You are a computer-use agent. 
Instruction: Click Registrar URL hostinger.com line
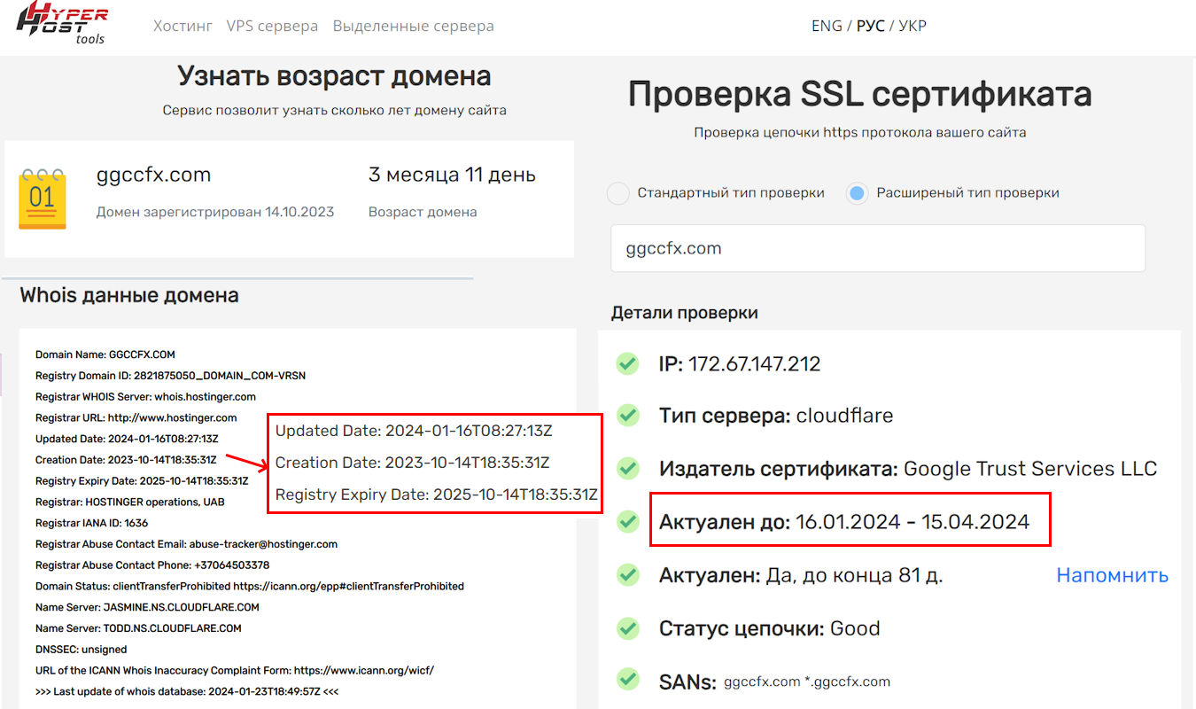pos(136,417)
